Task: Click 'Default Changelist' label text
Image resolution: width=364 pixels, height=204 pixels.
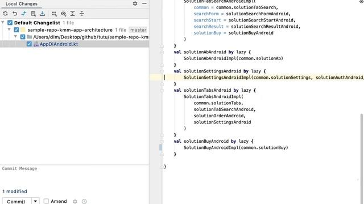Action: pyautogui.click(x=37, y=23)
